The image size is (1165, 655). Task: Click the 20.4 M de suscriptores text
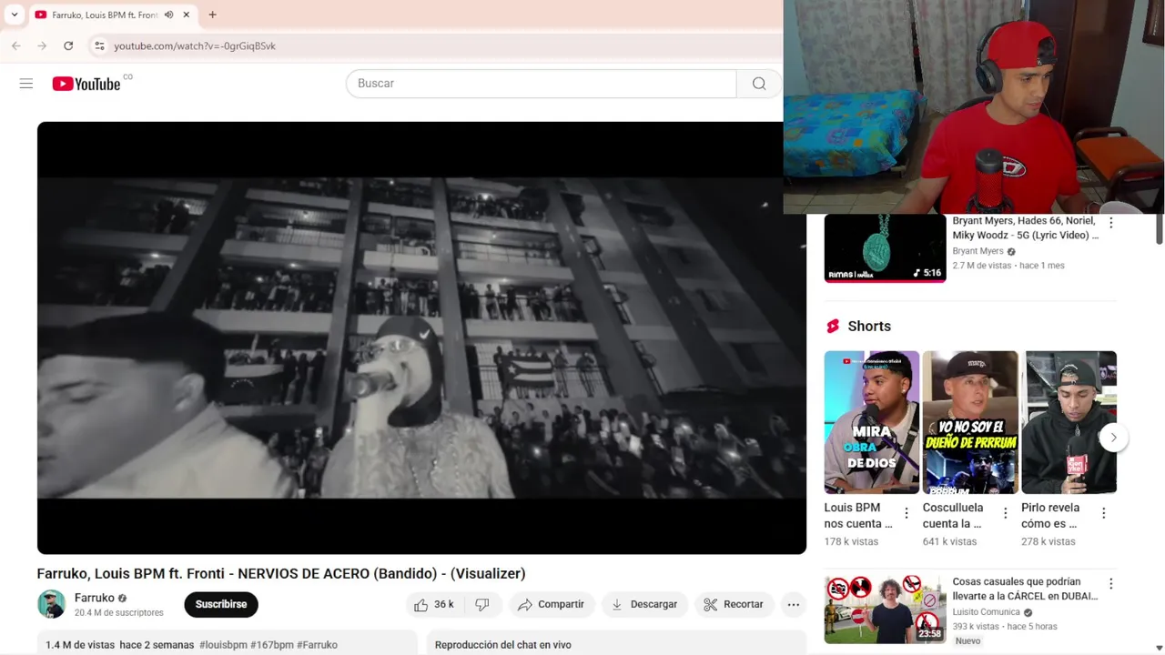(x=119, y=613)
